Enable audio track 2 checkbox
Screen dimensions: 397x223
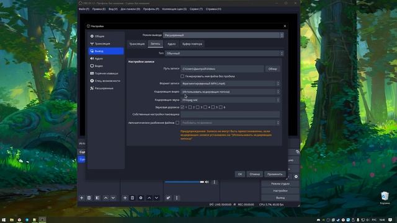pyautogui.click(x=190, y=107)
